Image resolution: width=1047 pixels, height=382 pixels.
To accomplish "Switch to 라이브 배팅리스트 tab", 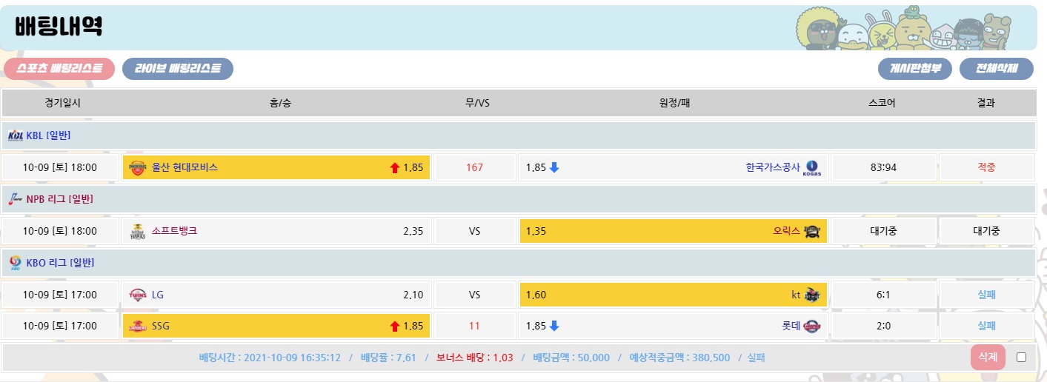I will [178, 69].
